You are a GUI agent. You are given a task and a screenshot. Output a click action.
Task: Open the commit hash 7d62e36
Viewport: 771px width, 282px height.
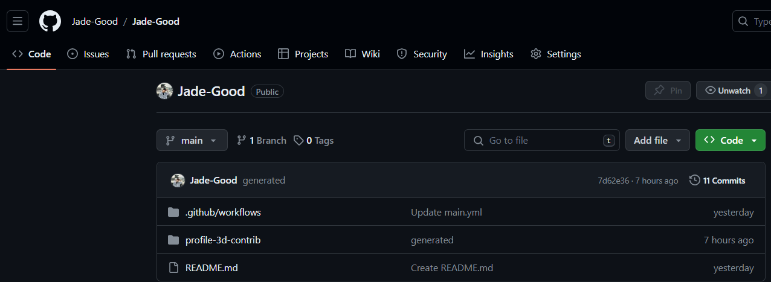pos(613,181)
